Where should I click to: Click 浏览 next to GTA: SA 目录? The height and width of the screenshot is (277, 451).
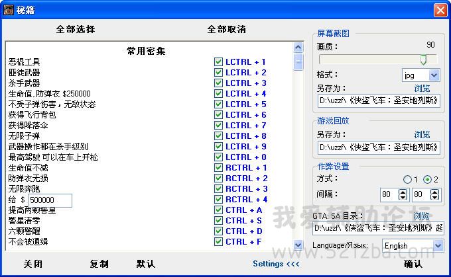pos(421,216)
